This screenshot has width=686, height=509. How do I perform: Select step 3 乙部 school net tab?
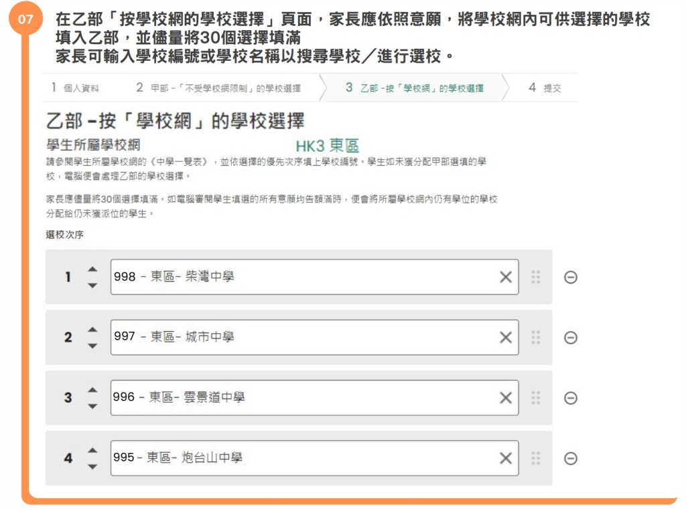tap(415, 88)
